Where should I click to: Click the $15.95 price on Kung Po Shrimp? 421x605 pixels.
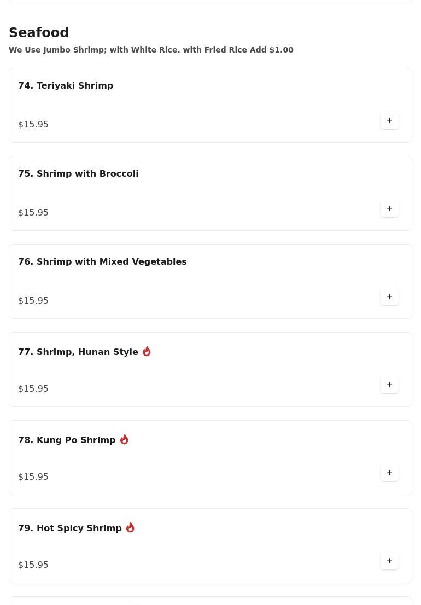33,477
